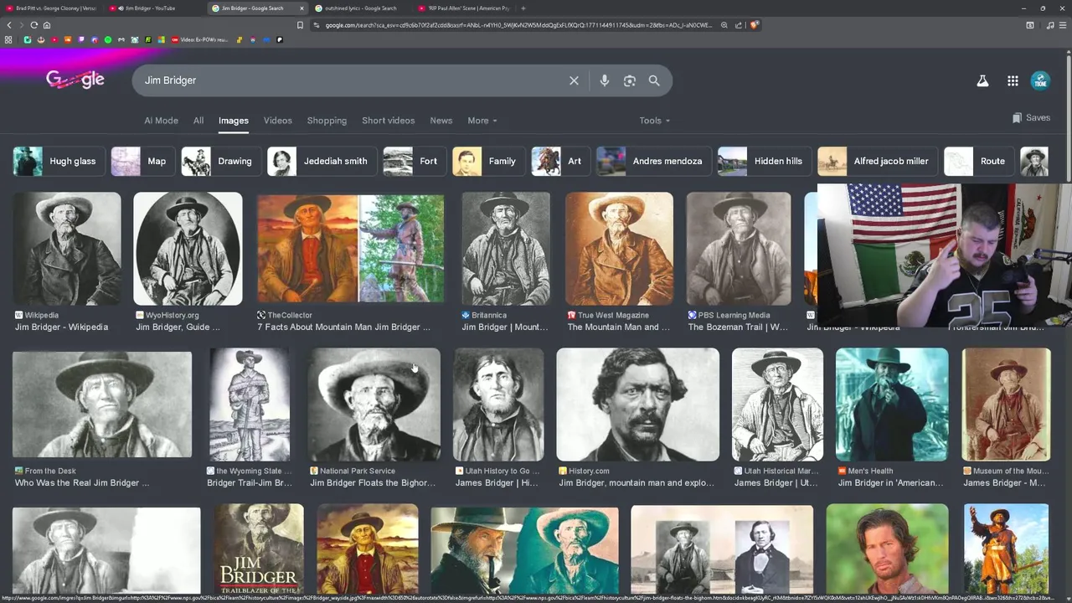Open Museum of the Mountain Man thumbnail
The width and height of the screenshot is (1072, 603).
pos(1007,405)
